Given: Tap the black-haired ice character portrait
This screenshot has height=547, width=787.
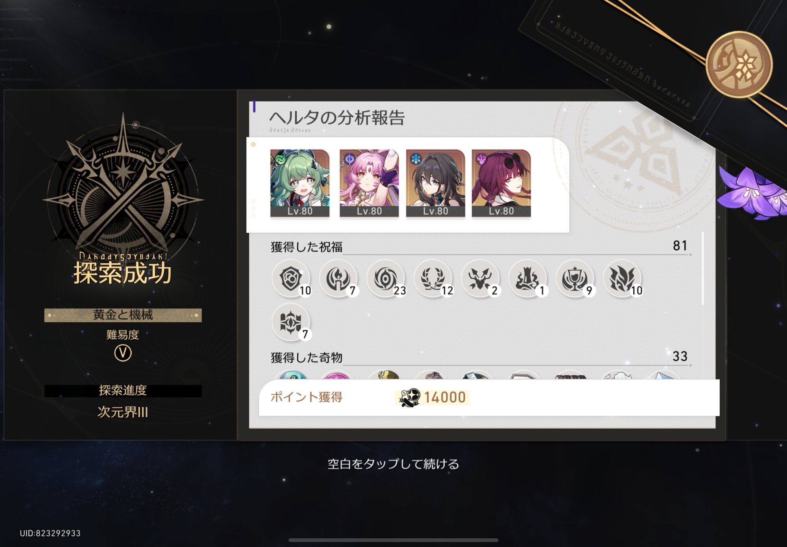Looking at the screenshot, I should pos(435,183).
